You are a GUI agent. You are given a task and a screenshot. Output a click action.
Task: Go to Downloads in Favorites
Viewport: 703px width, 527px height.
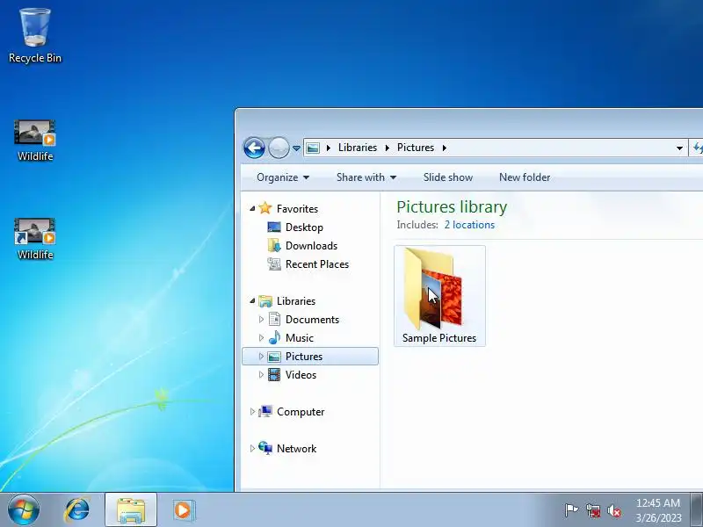pyautogui.click(x=311, y=246)
